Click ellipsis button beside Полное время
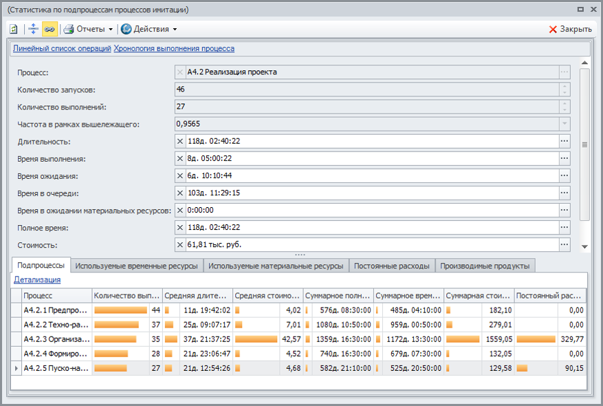The width and height of the screenshot is (603, 406). pos(564,227)
